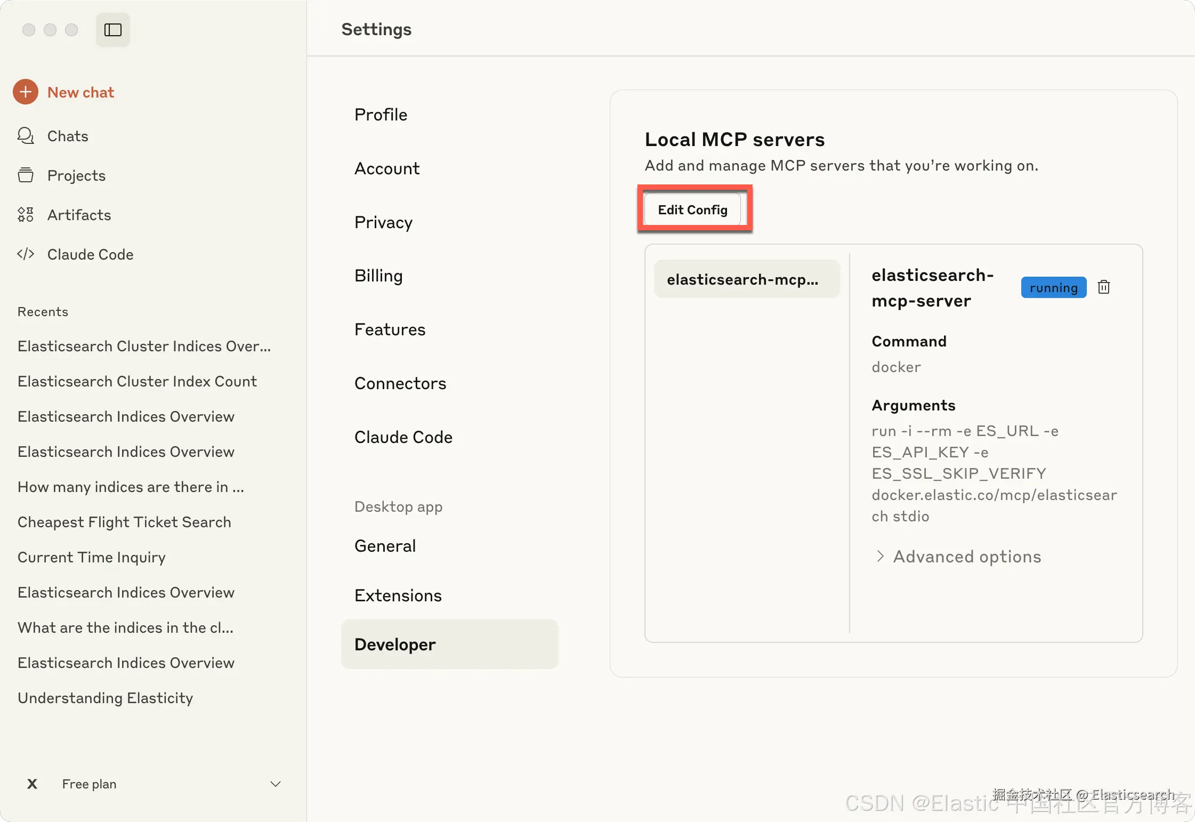The width and height of the screenshot is (1195, 822).
Task: Click the Free plan label
Action: click(x=89, y=784)
